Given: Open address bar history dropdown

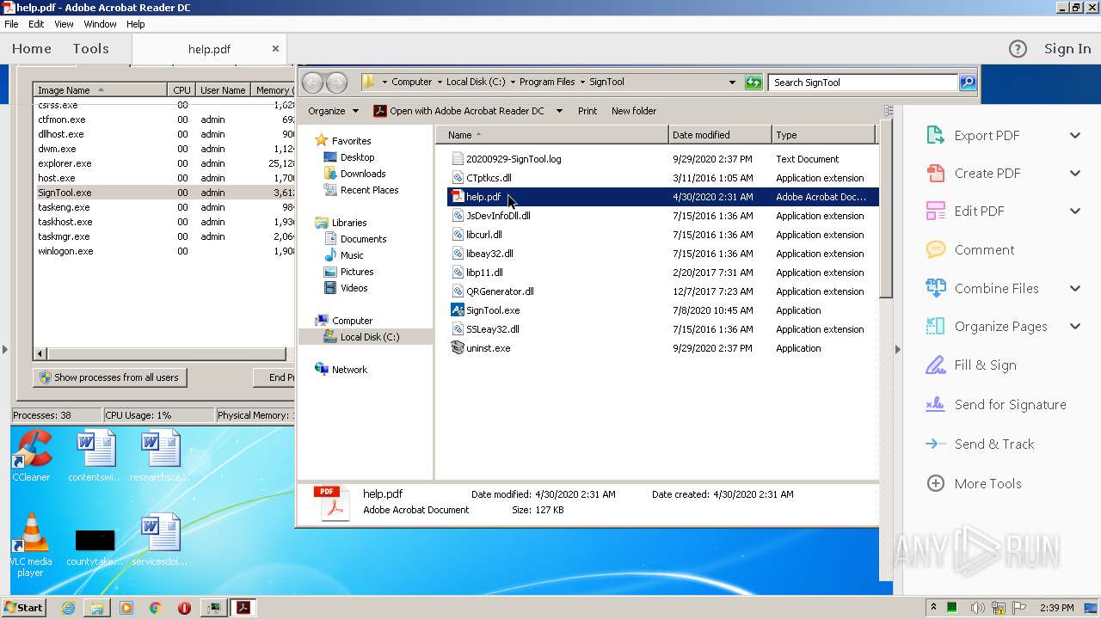Looking at the screenshot, I should tap(732, 83).
